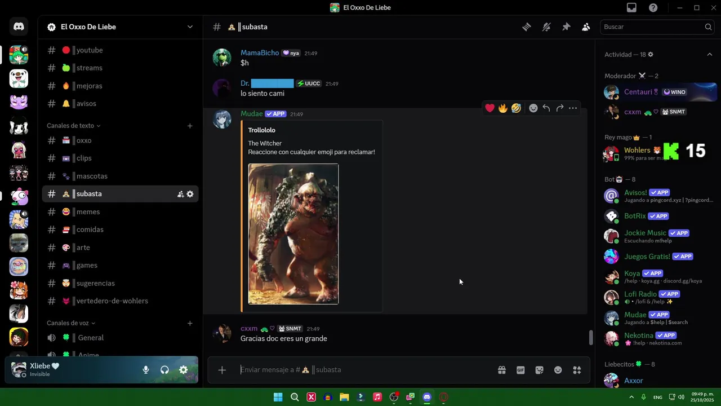Open the sticker picker

pyautogui.click(x=539, y=370)
